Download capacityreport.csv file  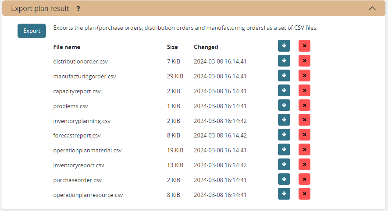click(x=284, y=91)
